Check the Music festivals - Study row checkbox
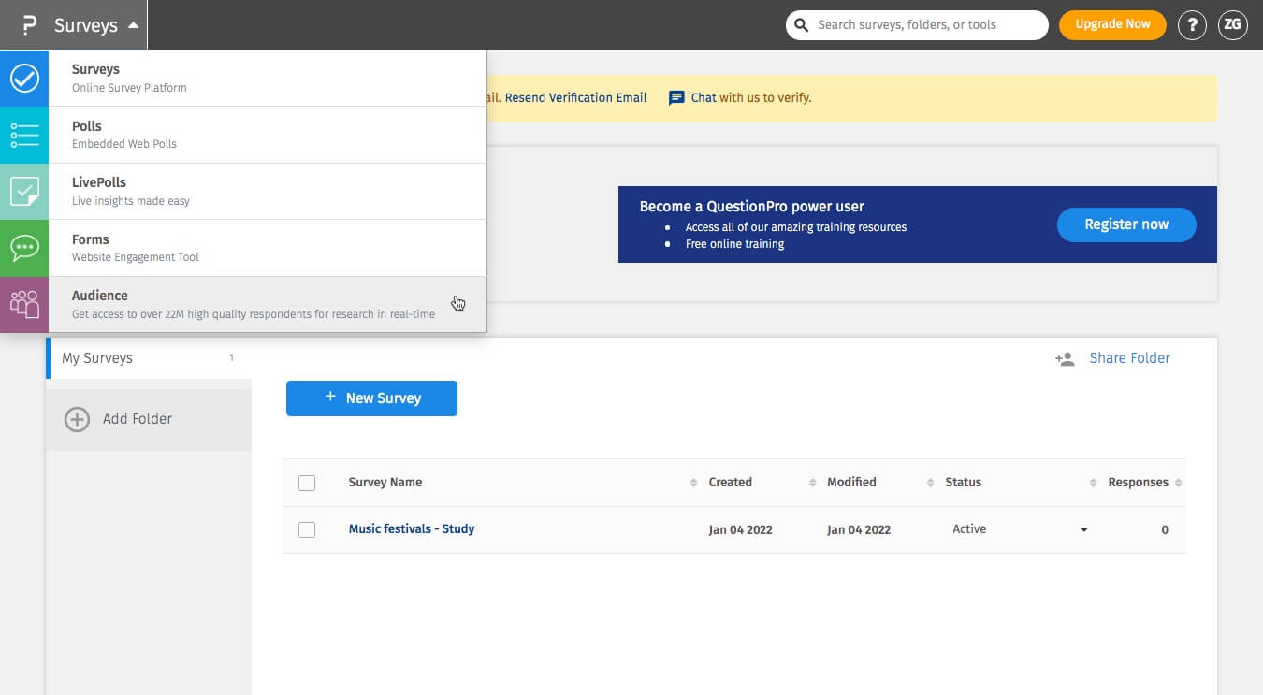This screenshot has width=1263, height=695. [x=307, y=529]
